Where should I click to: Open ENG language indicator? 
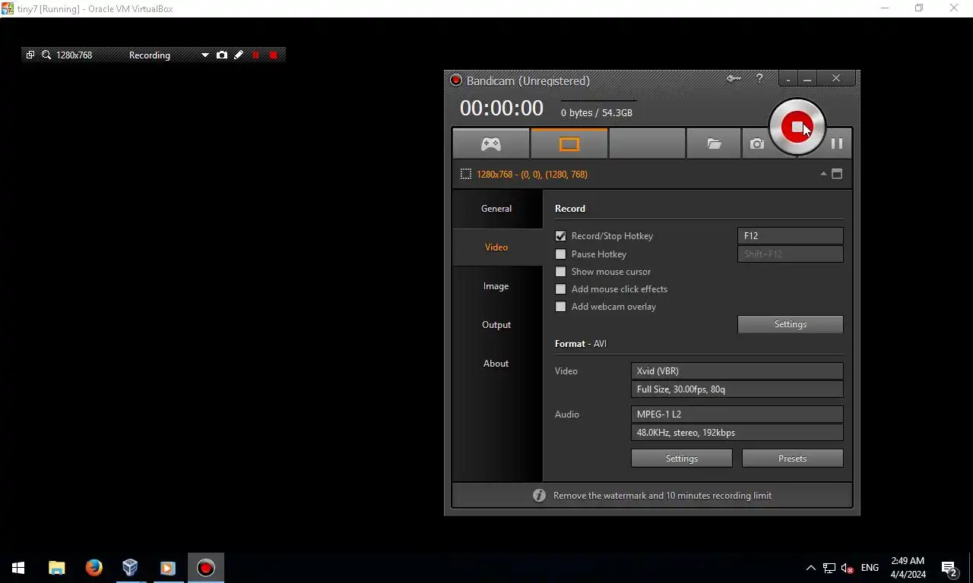point(870,568)
